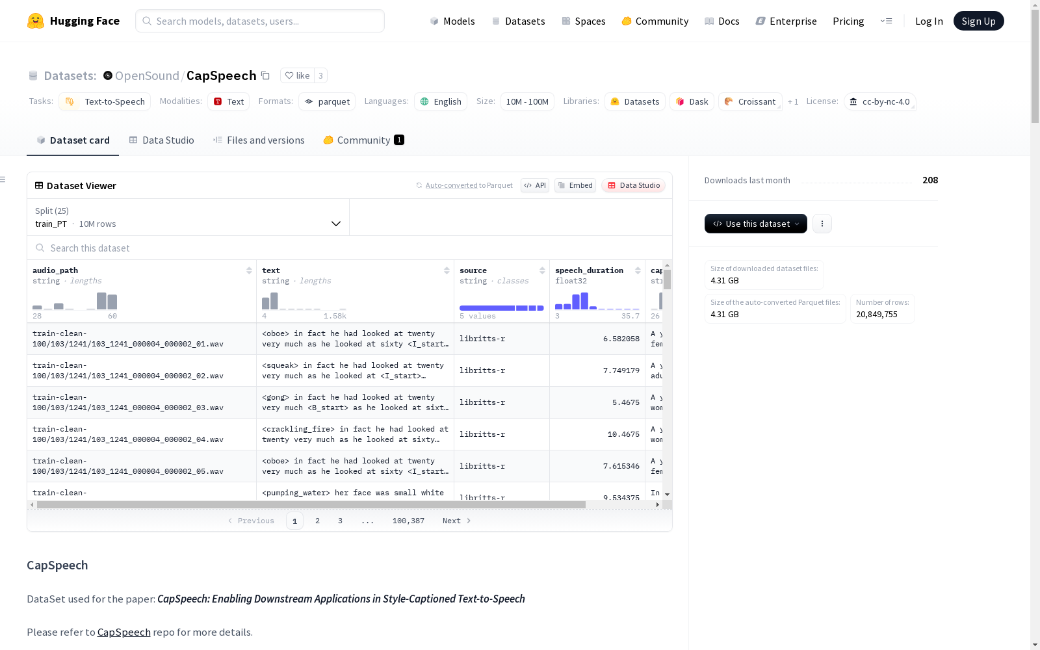This screenshot has height=650, width=1040.
Task: Click the Embed button
Action: pos(575,185)
